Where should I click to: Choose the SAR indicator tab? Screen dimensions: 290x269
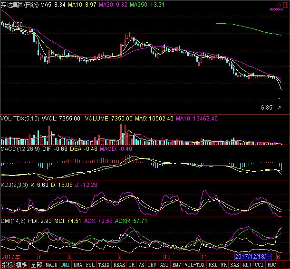234,265
